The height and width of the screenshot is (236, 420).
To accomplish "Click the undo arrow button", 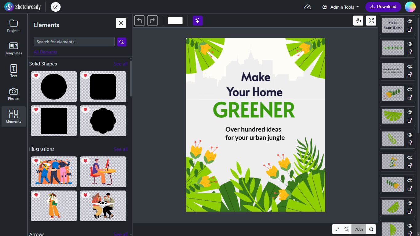I will click(140, 21).
